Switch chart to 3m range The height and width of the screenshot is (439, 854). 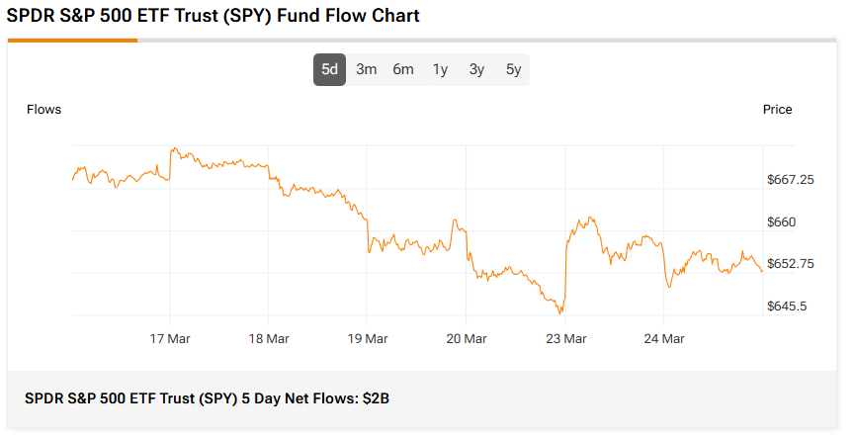(367, 69)
